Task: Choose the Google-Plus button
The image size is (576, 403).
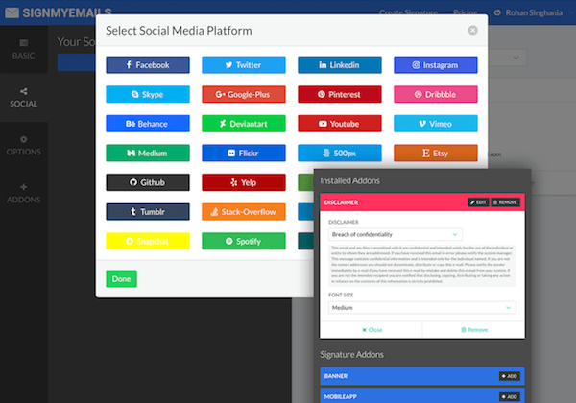Action: tap(244, 94)
